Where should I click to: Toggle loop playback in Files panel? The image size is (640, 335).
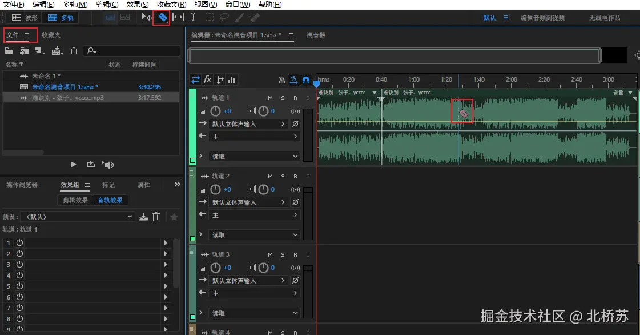(x=91, y=164)
